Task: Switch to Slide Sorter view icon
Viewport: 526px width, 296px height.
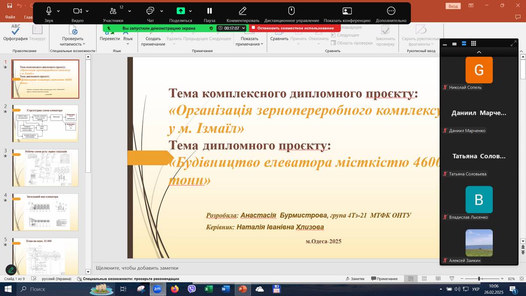Action: tap(424, 279)
